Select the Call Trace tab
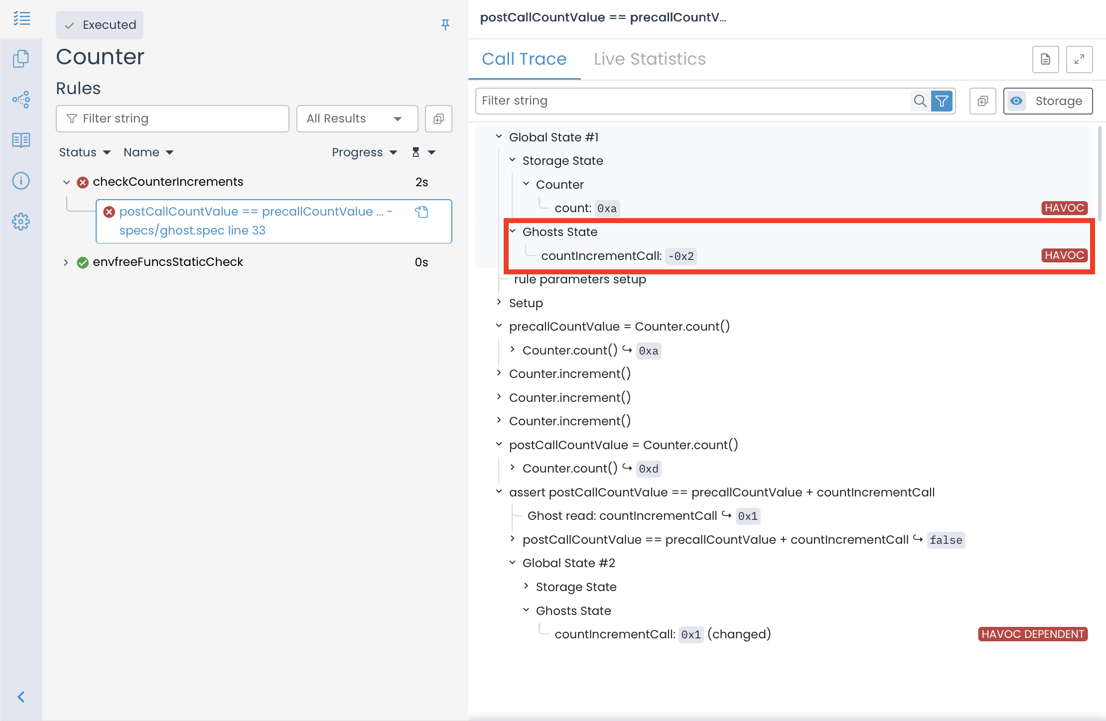The height and width of the screenshot is (721, 1106). tap(524, 59)
